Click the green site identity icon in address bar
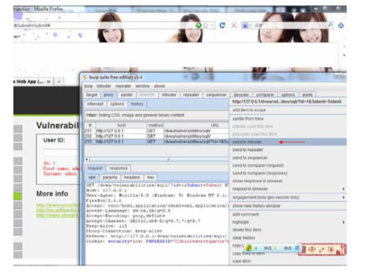The width and height of the screenshot is (365, 275). (x=198, y=25)
